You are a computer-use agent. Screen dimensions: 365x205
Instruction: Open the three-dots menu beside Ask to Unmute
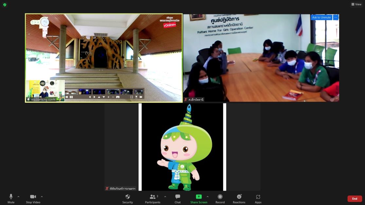point(336,17)
